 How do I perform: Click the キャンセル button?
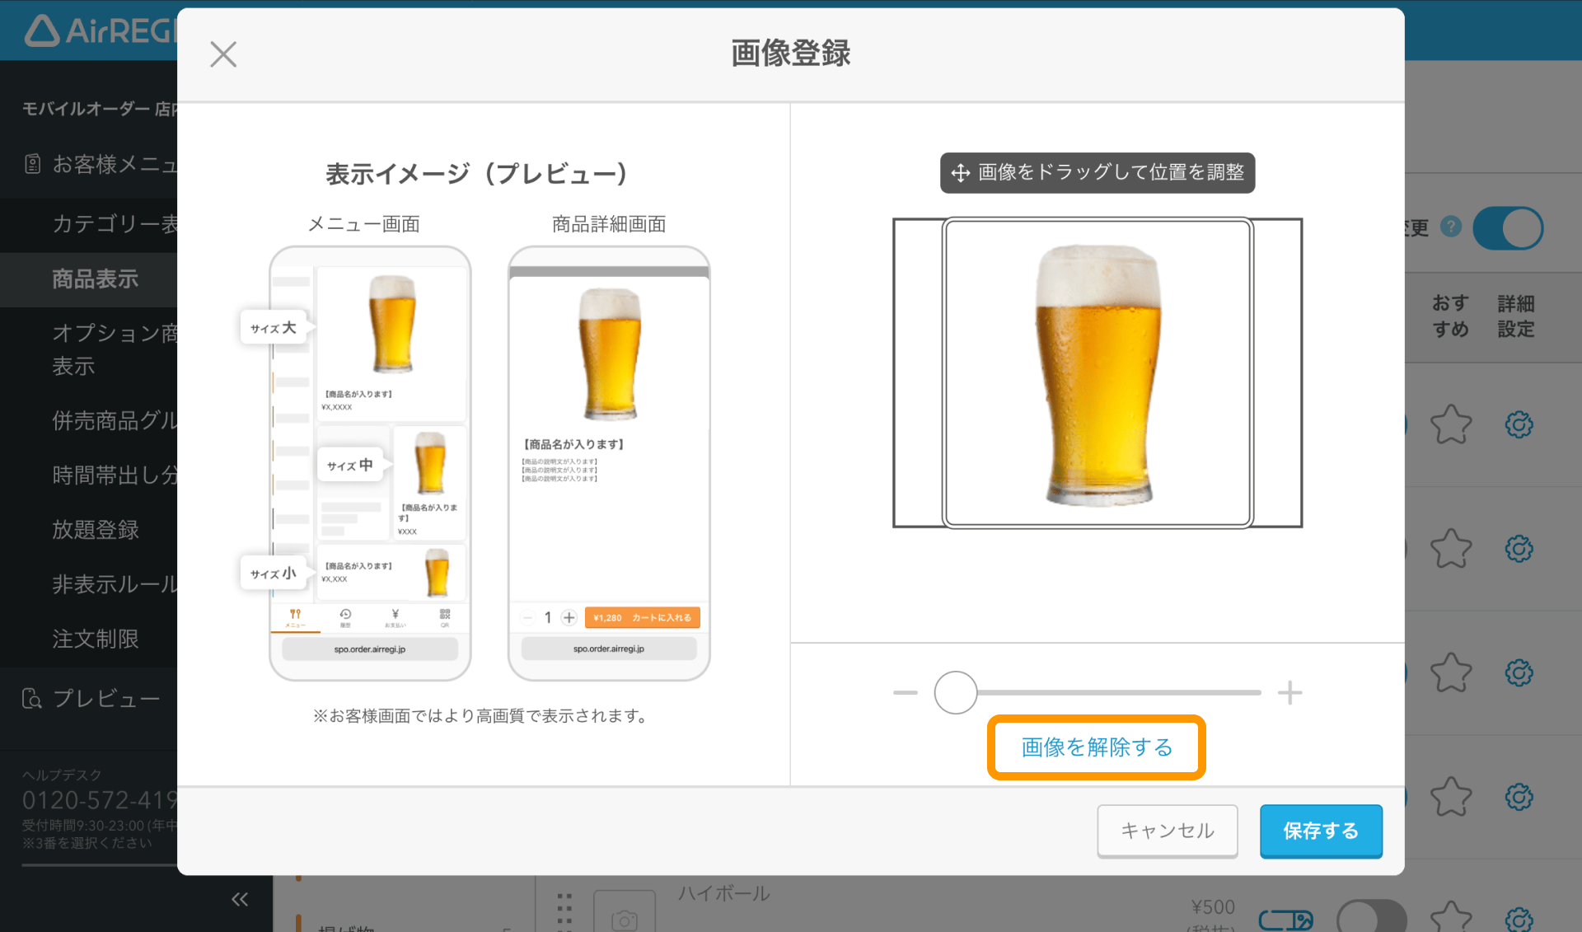[1167, 831]
